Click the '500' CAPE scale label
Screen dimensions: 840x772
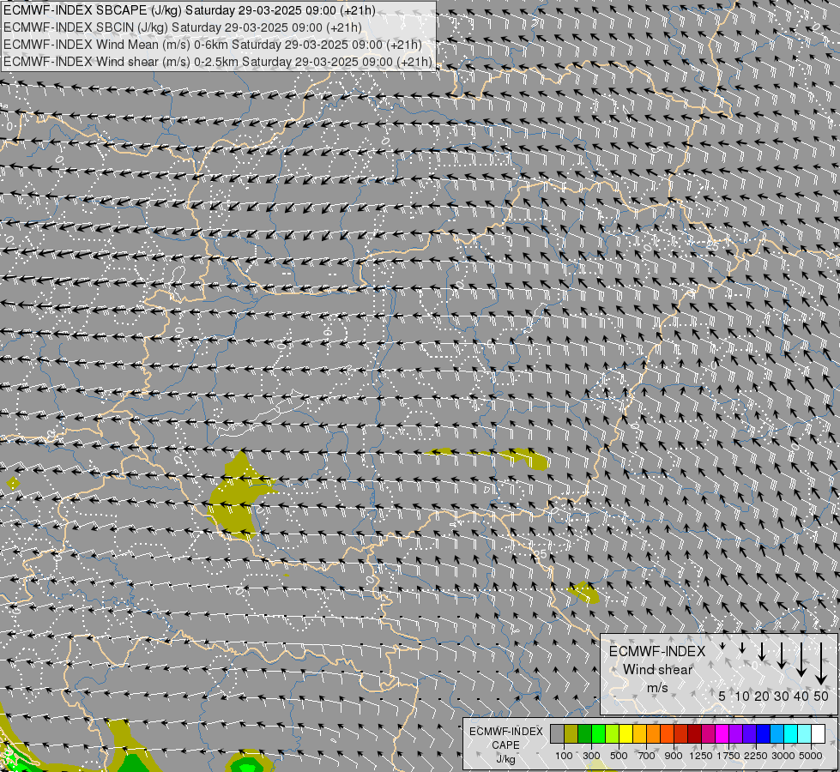coord(619,756)
